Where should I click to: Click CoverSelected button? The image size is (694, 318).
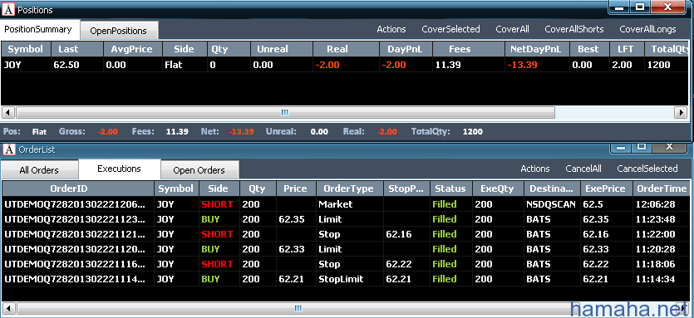450,29
